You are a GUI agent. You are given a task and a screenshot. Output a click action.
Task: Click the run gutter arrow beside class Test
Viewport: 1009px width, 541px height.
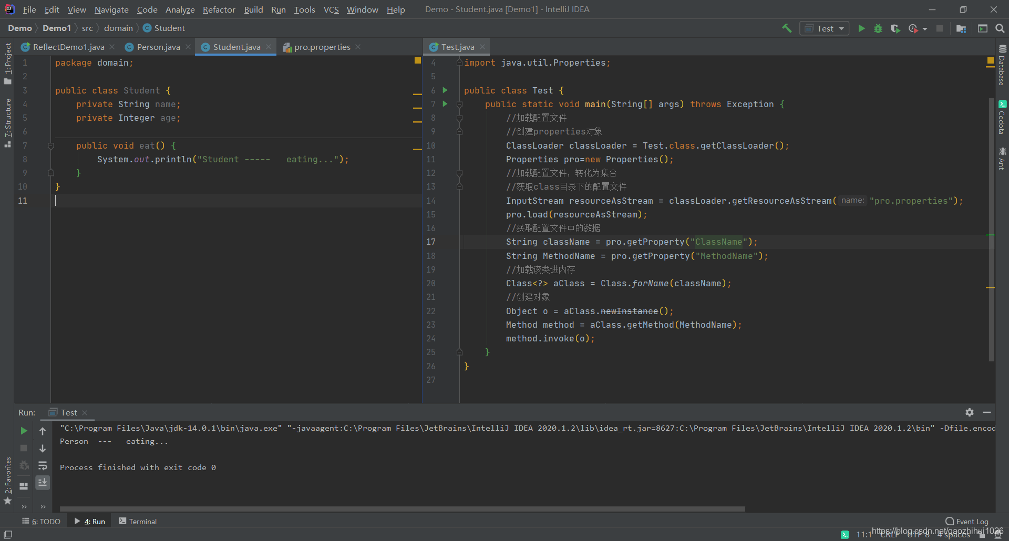click(x=445, y=90)
